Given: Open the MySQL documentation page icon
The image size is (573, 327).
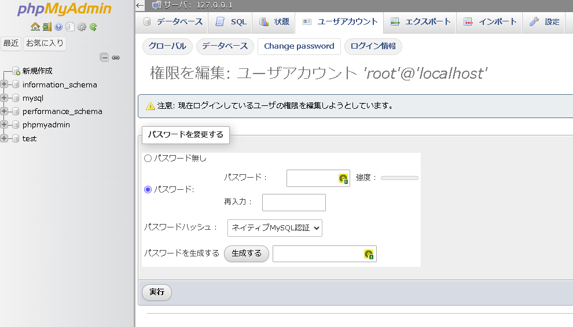Looking at the screenshot, I should [x=70, y=27].
